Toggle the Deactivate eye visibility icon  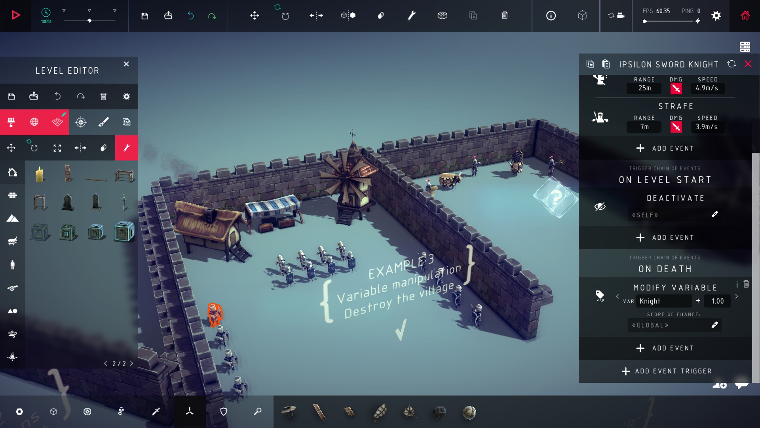tap(600, 206)
